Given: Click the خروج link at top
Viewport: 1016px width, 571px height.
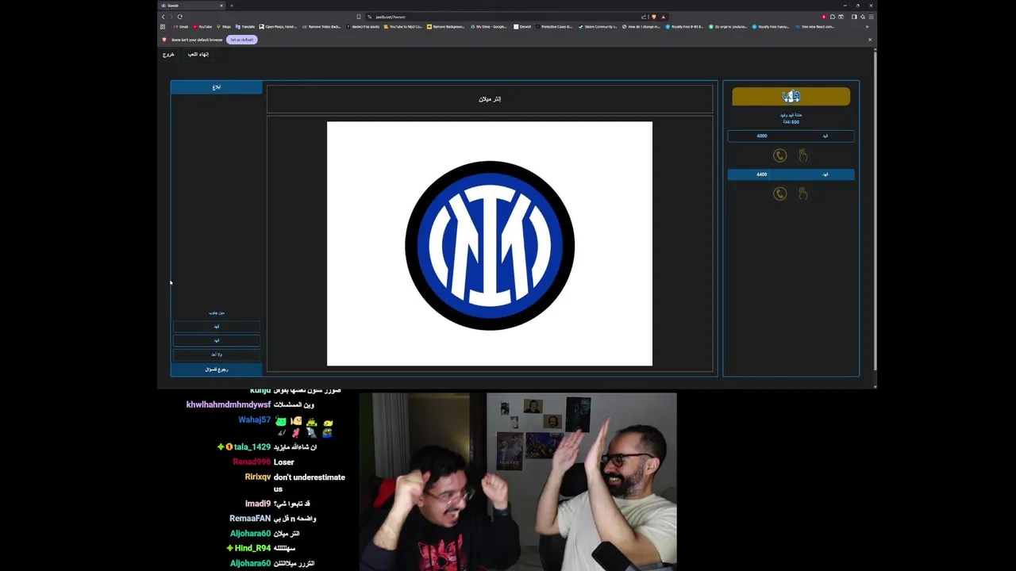Looking at the screenshot, I should tap(168, 55).
